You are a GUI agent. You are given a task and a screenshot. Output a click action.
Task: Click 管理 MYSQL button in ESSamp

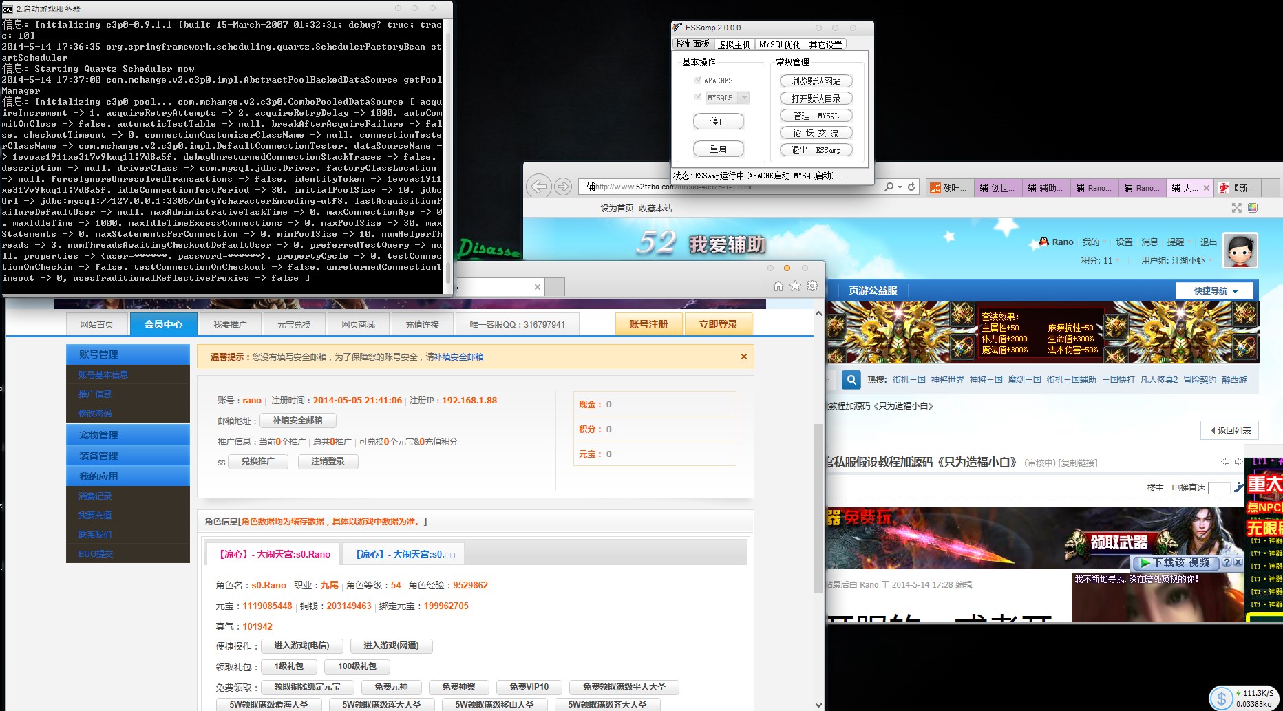[x=816, y=115]
